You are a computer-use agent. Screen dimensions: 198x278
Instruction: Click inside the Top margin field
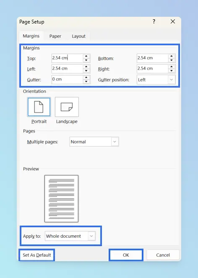coord(67,58)
